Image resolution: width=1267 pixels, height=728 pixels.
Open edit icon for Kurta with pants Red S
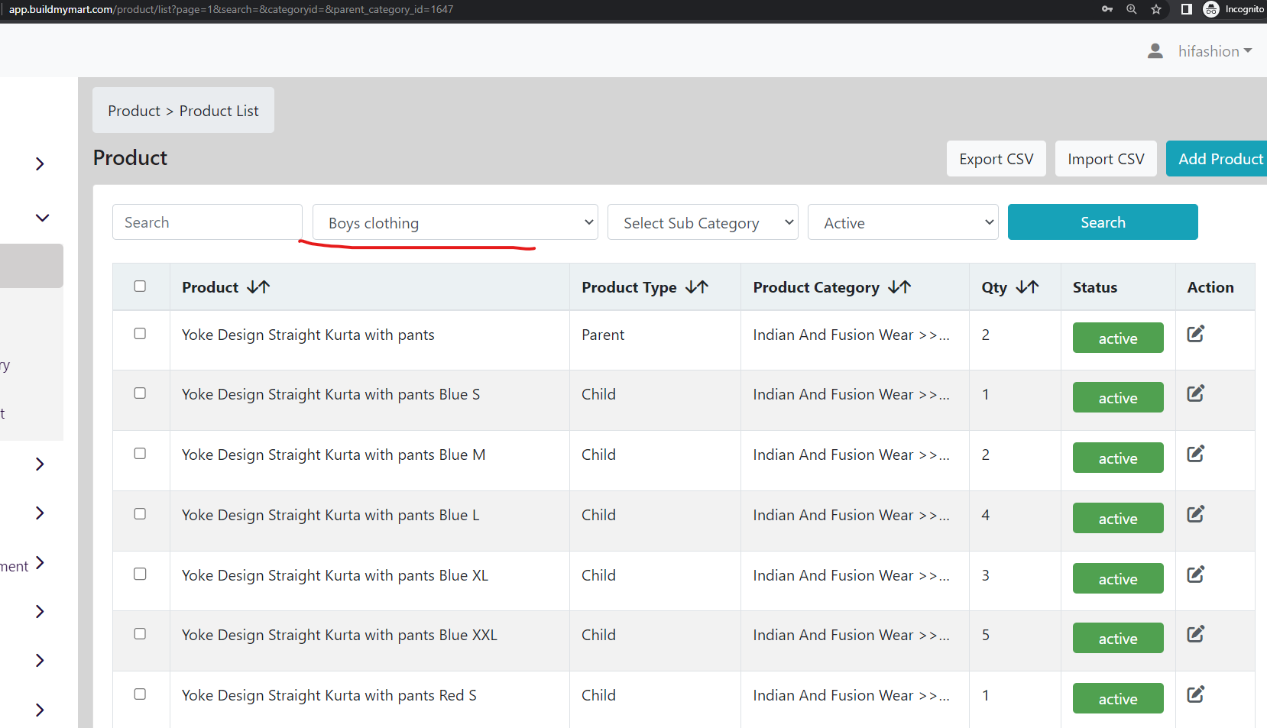click(x=1195, y=694)
